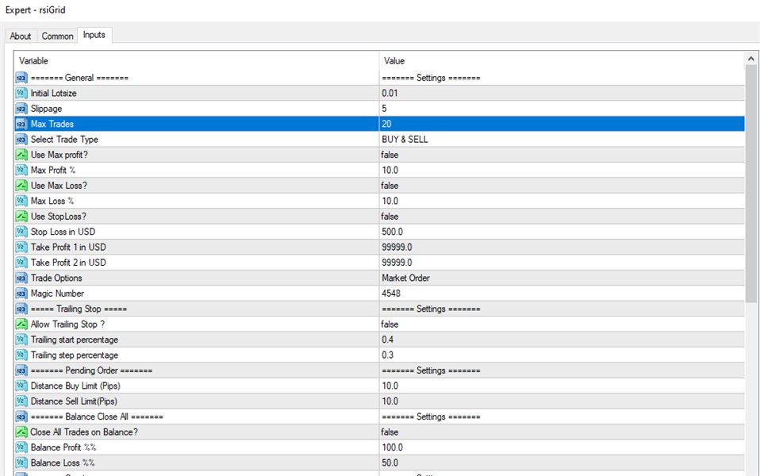760x476 pixels.
Task: Select the Max Trades value 20 field
Action: coord(561,124)
